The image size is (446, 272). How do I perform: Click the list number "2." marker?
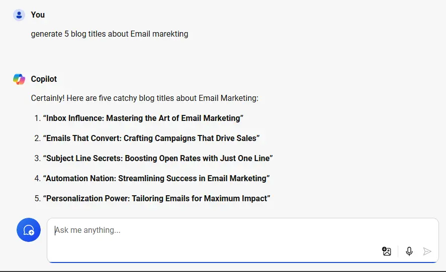point(37,139)
